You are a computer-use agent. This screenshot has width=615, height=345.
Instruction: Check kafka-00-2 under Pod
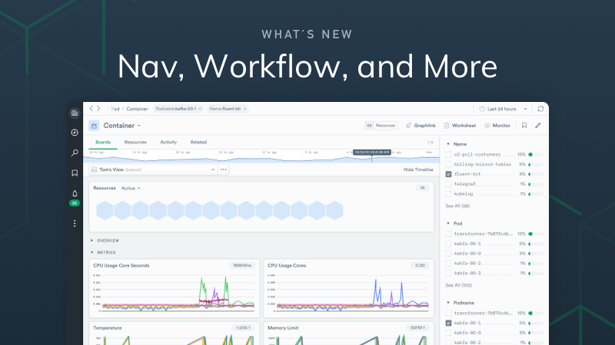(448, 264)
